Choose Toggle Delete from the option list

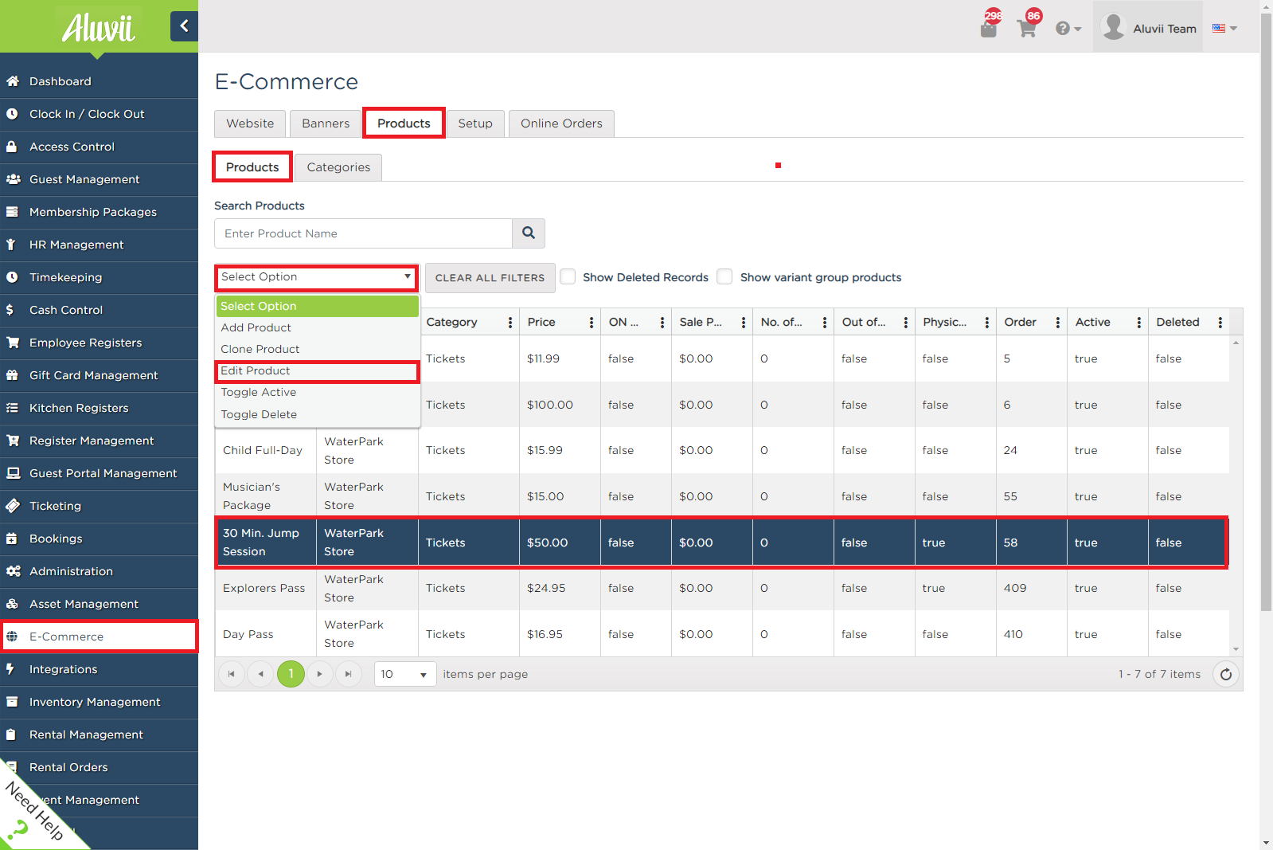pos(318,414)
